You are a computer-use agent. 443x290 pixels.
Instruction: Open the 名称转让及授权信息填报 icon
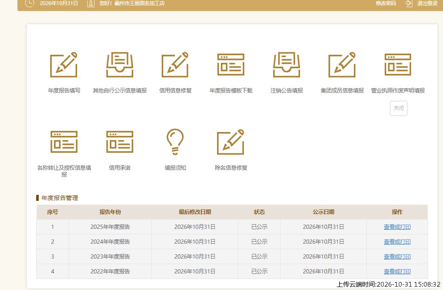64,142
